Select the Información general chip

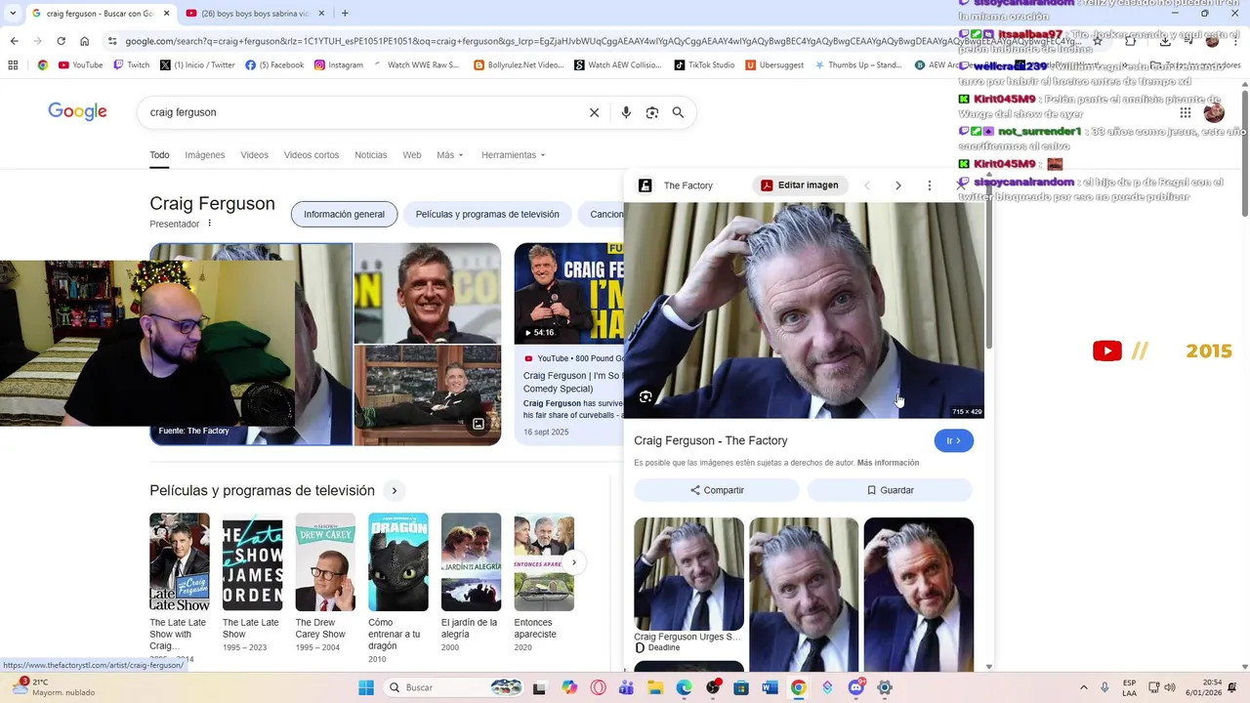pyautogui.click(x=344, y=214)
